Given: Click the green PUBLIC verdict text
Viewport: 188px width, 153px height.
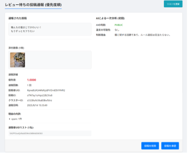Looking at the screenshot, I should 119,25.
